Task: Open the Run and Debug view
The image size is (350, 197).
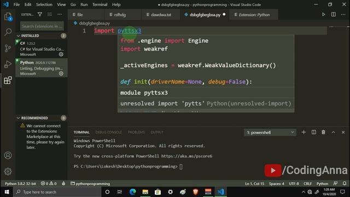Action: click(x=8, y=65)
